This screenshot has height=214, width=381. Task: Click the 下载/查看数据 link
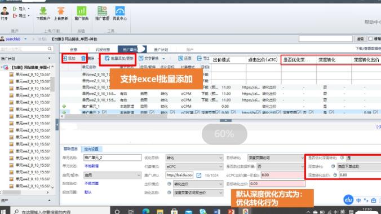(368, 49)
